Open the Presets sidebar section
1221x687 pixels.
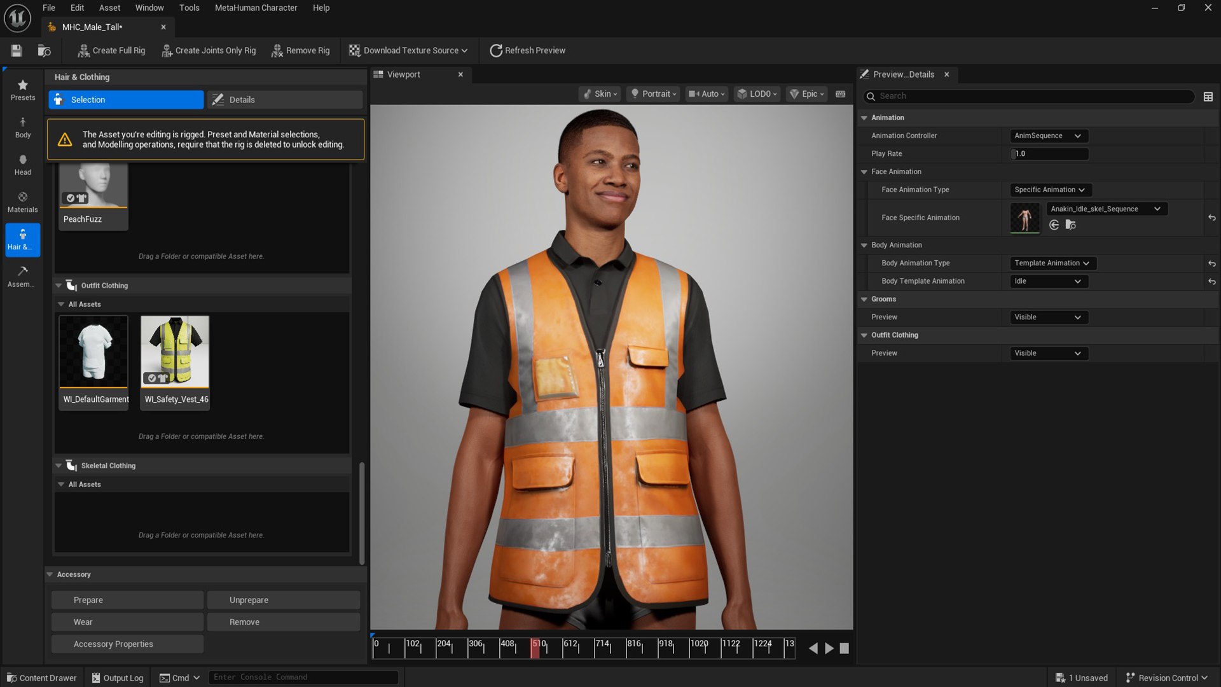(x=23, y=90)
